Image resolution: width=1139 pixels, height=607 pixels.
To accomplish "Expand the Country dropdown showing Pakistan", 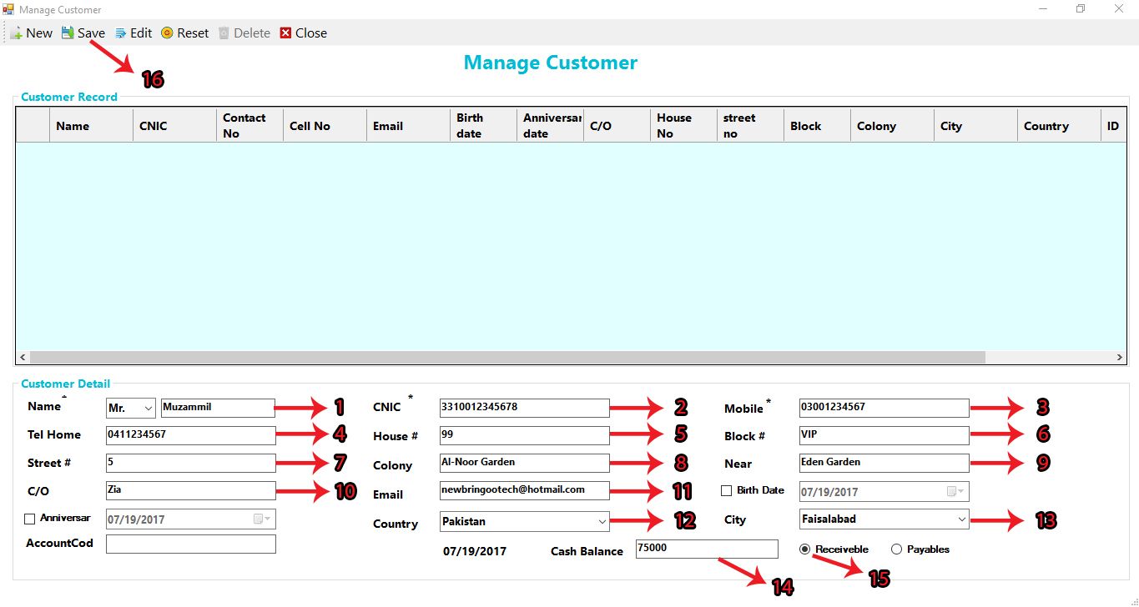I will coord(602,522).
